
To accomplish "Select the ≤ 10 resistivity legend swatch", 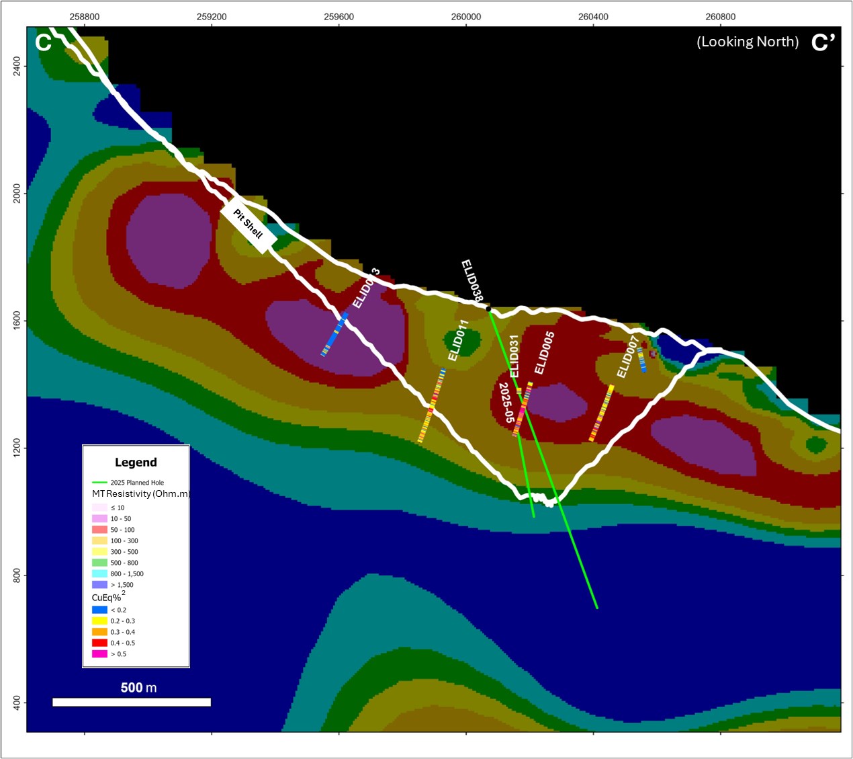I will (x=99, y=508).
